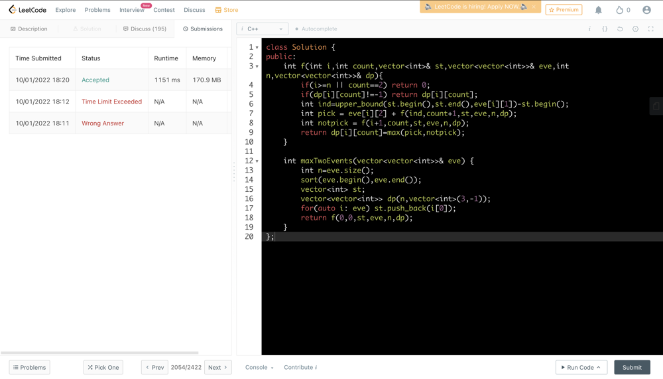Open the Run Code options arrow
Image resolution: width=663 pixels, height=379 pixels.
[x=599, y=367]
